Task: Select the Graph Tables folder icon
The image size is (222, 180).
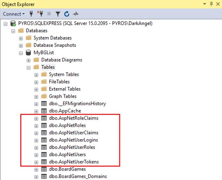Action: coord(44,96)
